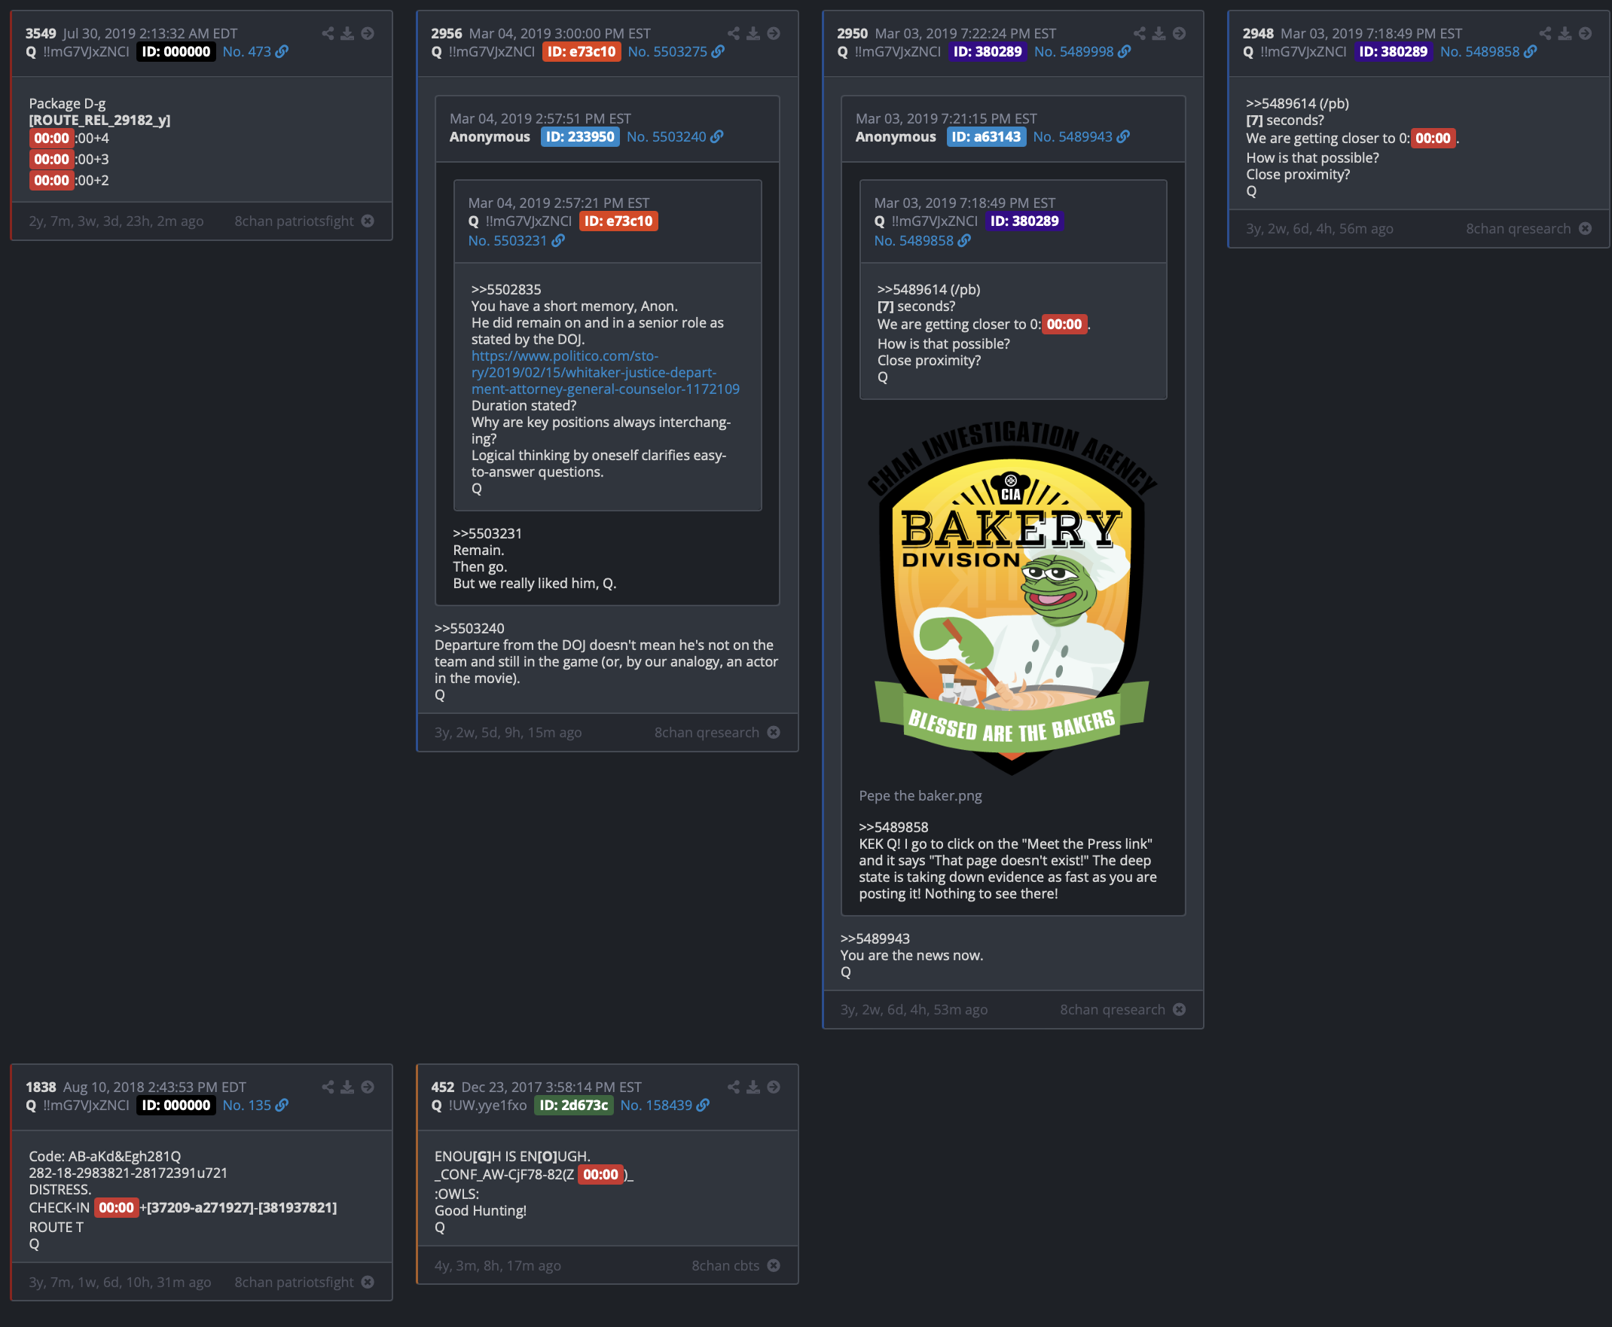Viewport: 1612px width, 1327px height.
Task: Click timestamp Dec 23, 2017 3:58:14 PM EST
Action: click(x=552, y=1087)
